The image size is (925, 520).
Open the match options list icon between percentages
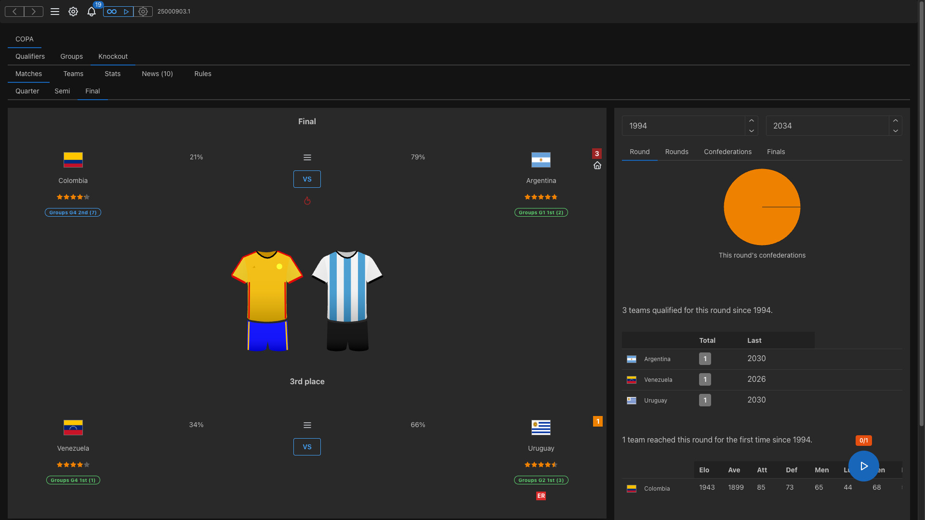click(307, 157)
